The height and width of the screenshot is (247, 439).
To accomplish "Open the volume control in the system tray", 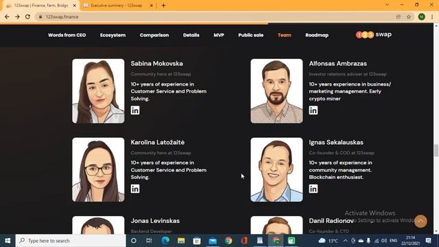I will click(x=384, y=241).
